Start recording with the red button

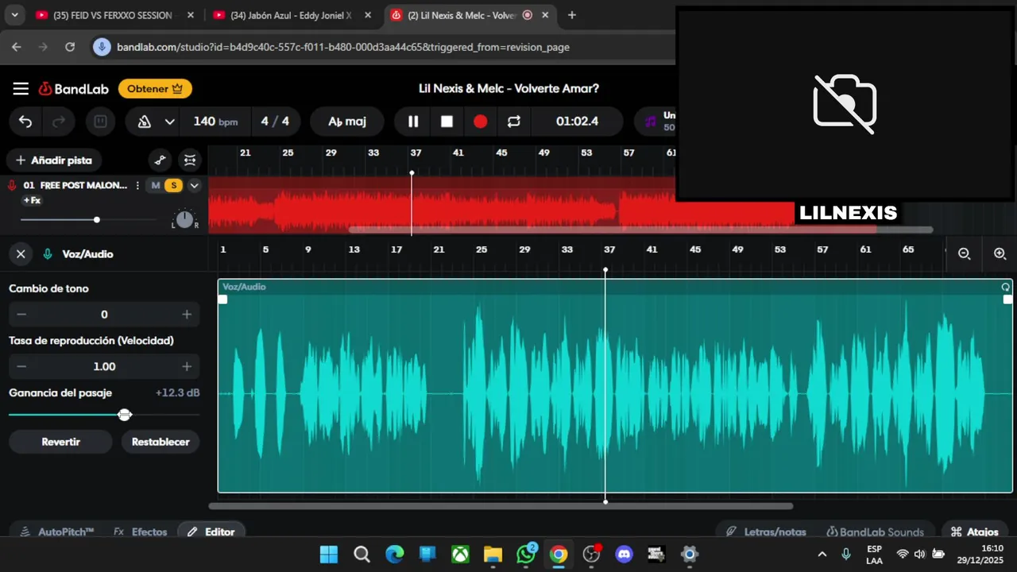click(480, 122)
